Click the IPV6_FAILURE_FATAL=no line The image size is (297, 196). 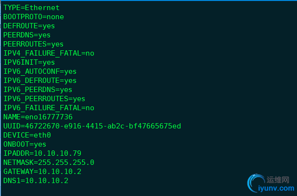[49, 108]
